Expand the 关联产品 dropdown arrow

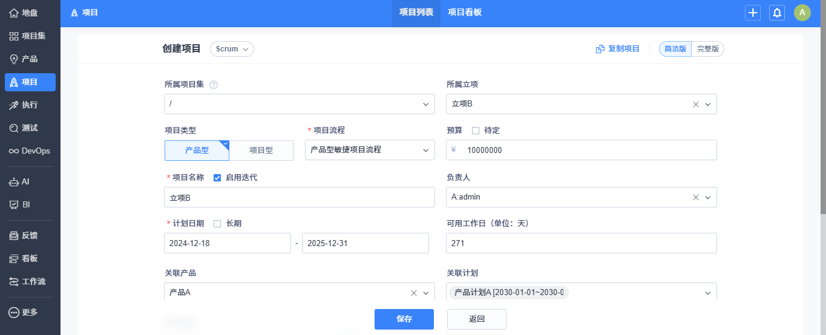(x=426, y=293)
